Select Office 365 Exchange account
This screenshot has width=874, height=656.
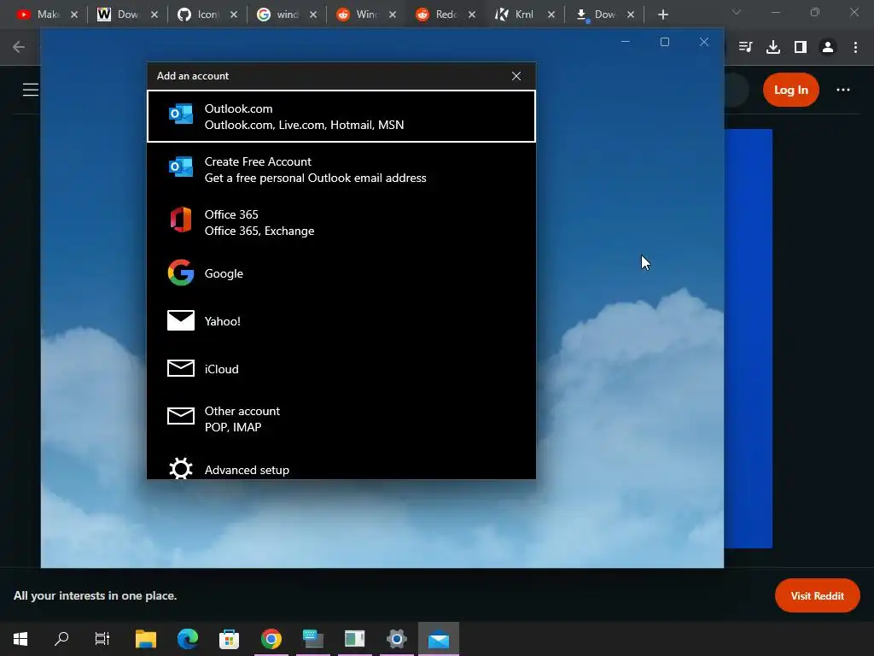(341, 223)
